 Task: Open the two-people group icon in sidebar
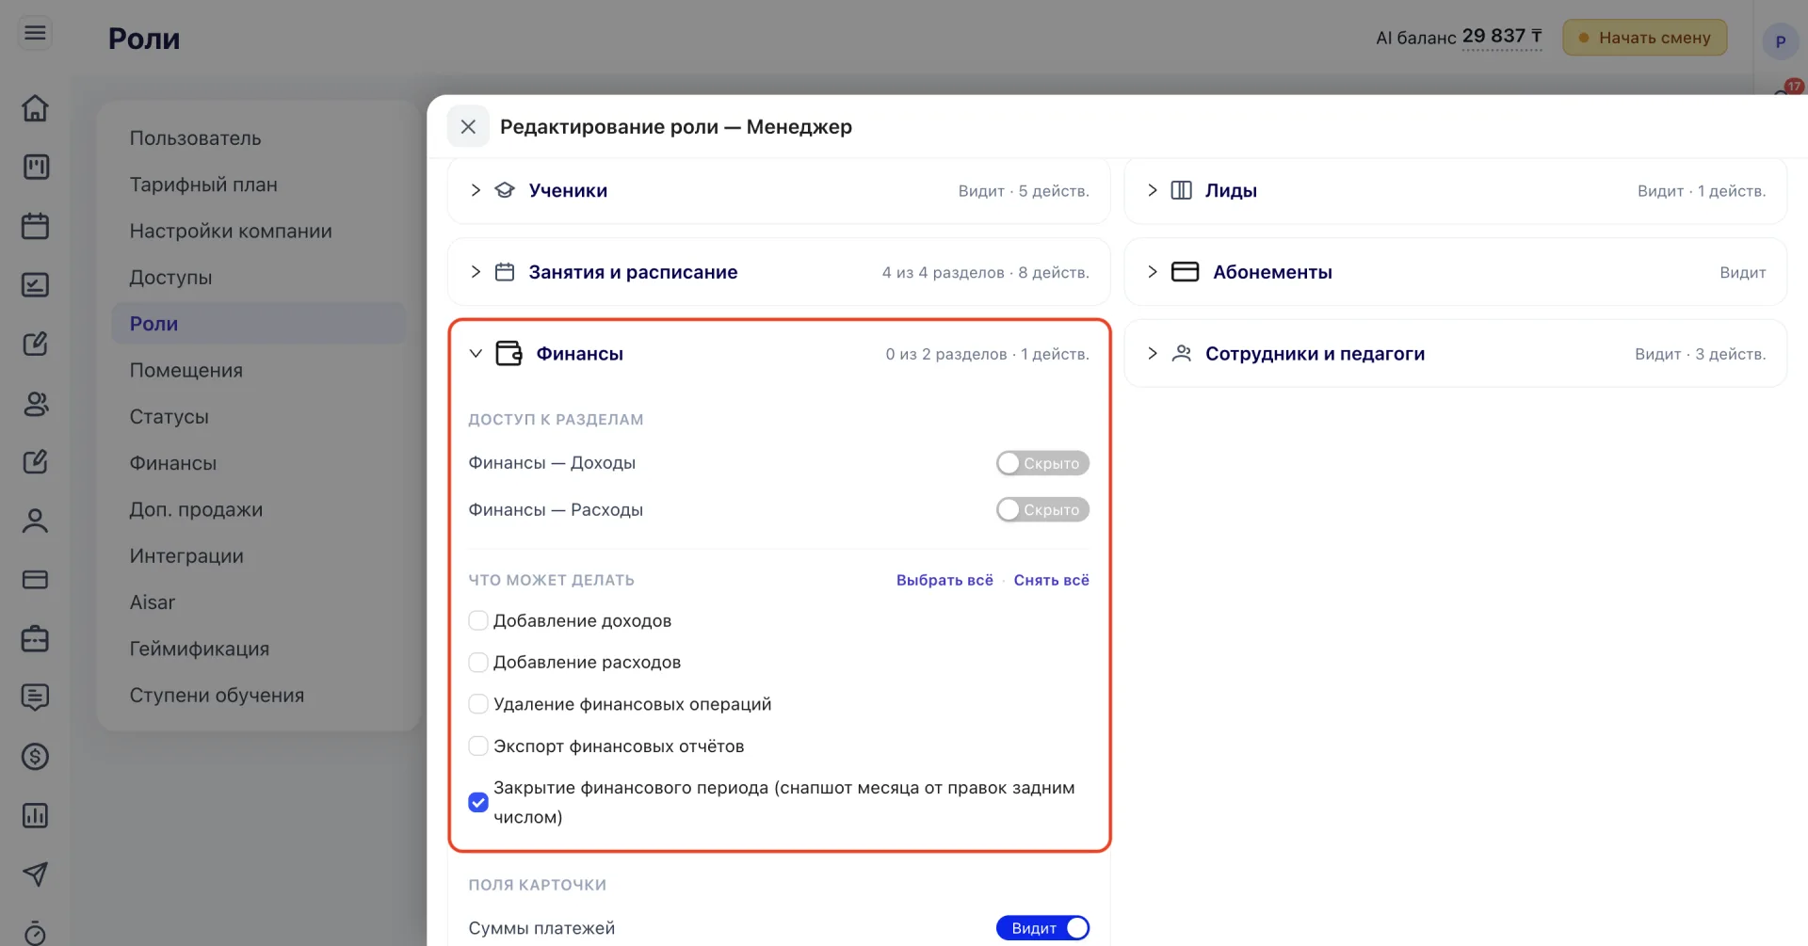[35, 404]
